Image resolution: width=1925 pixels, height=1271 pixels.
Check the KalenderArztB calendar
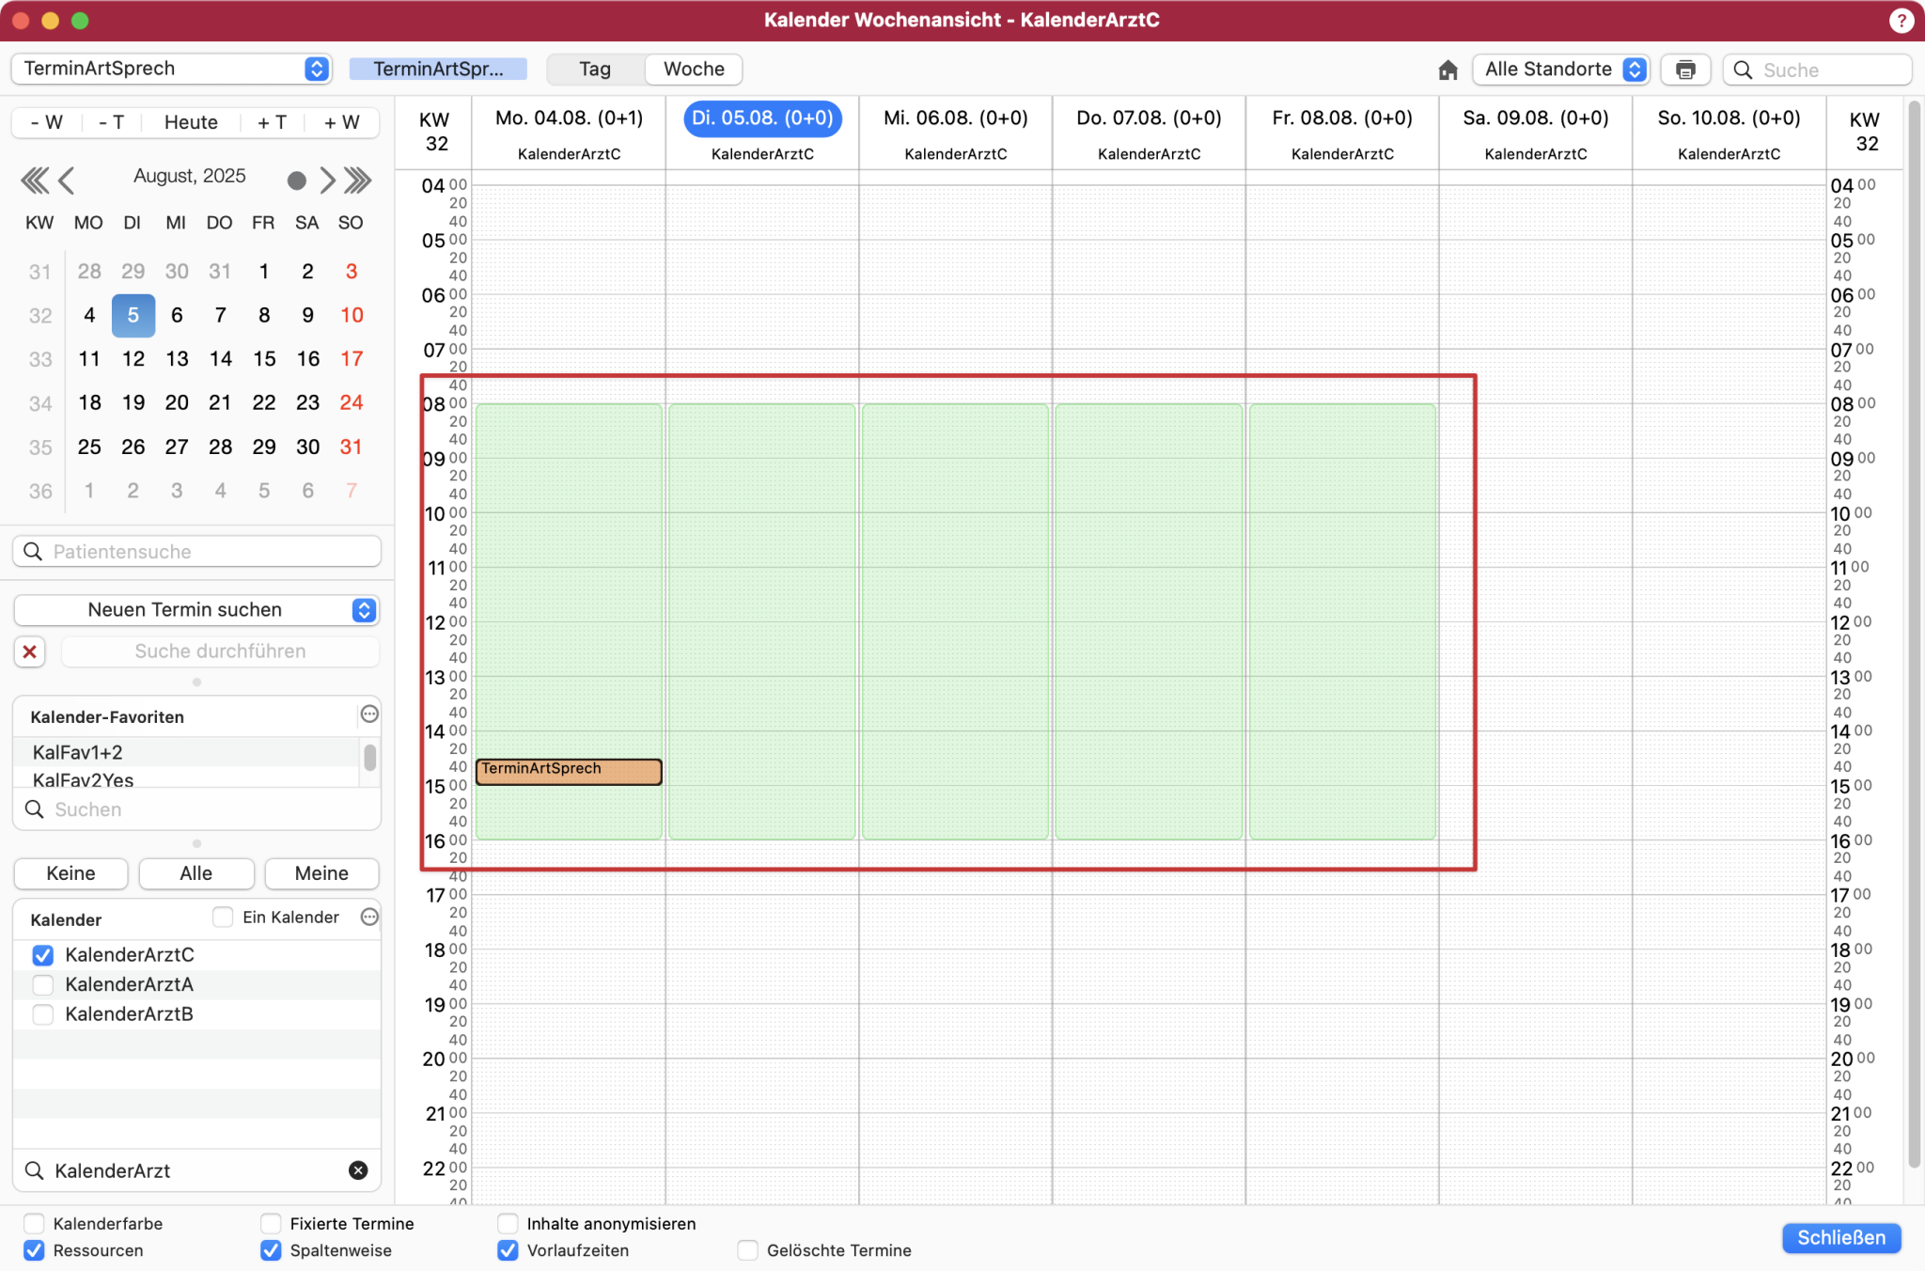point(42,1014)
